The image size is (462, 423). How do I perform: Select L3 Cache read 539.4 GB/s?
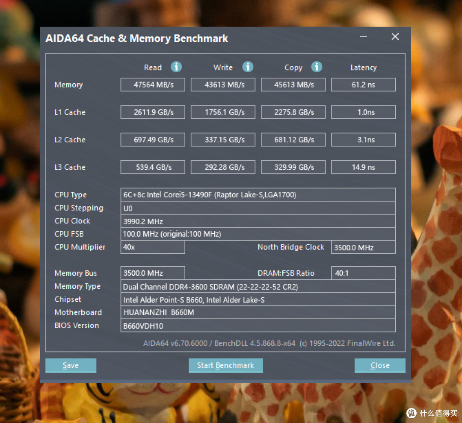pyautogui.click(x=153, y=167)
